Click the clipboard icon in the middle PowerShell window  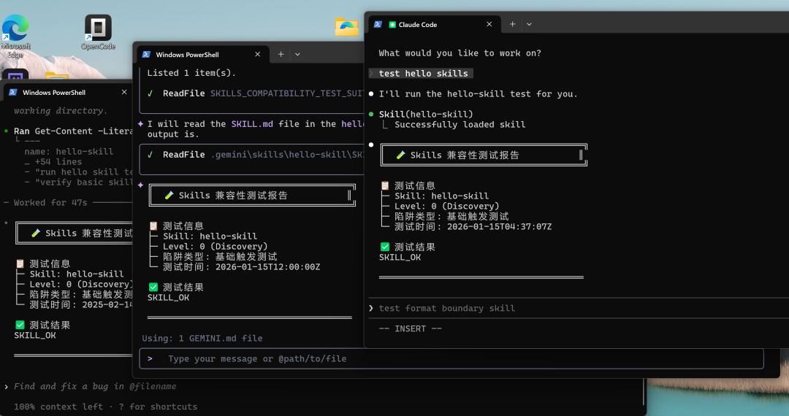(x=153, y=226)
